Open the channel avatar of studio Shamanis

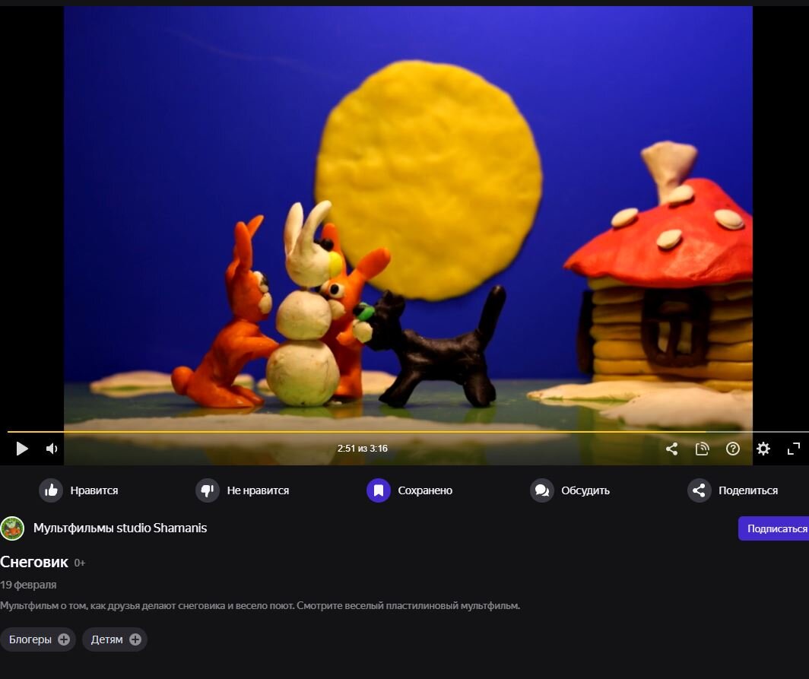coord(12,528)
